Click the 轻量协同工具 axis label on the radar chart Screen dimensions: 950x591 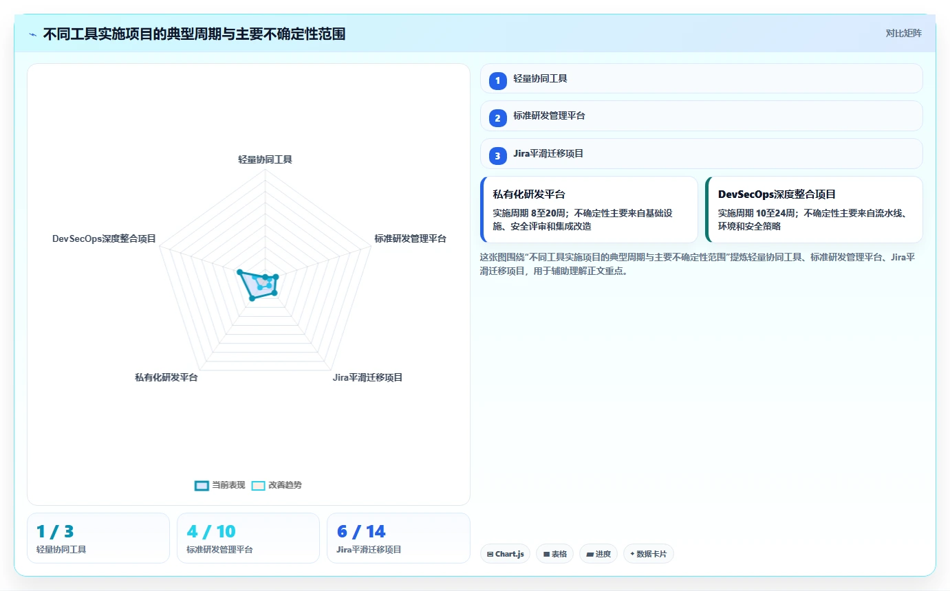coord(265,159)
